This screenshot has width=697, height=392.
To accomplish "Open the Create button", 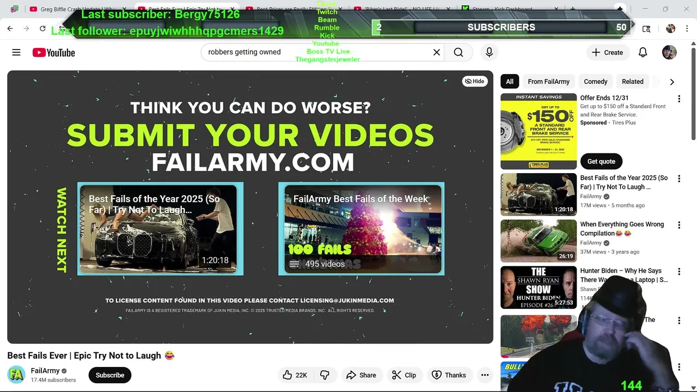I will 607,52.
